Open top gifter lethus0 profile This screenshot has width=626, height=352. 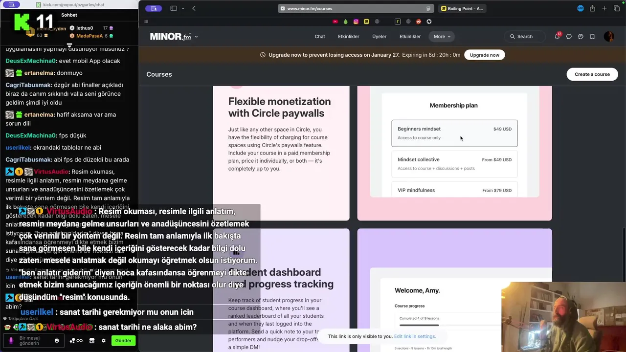[85, 28]
